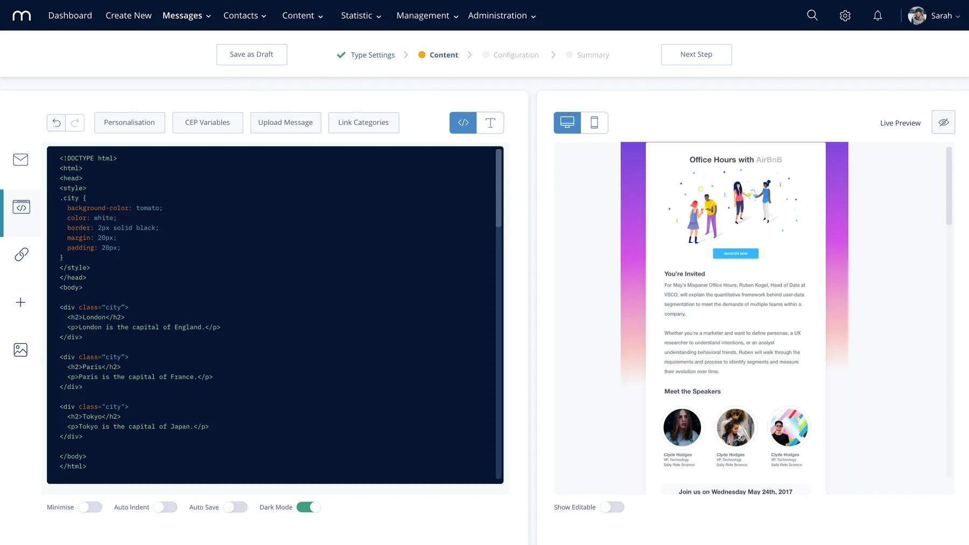Switch to HTML code editor view
Image resolution: width=969 pixels, height=545 pixels.
463,123
